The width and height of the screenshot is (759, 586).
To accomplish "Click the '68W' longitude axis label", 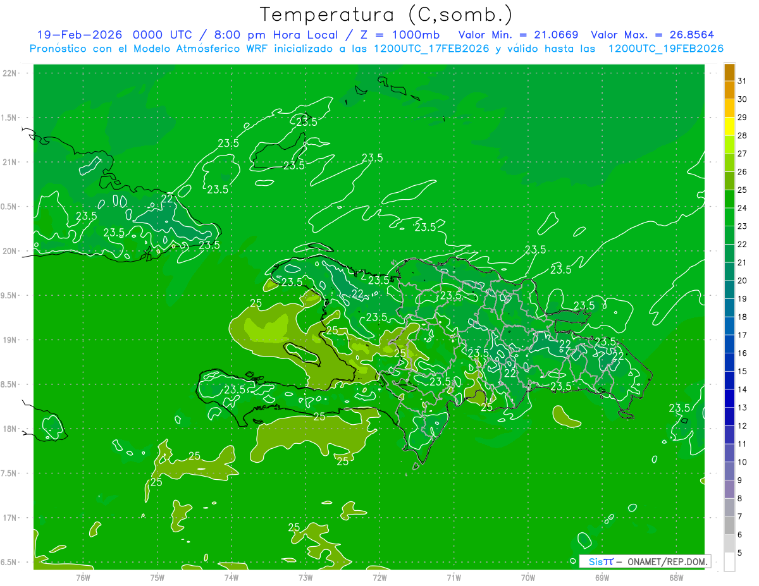I will coord(676,577).
